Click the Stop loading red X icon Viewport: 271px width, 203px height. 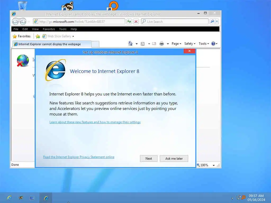[x=136, y=21]
